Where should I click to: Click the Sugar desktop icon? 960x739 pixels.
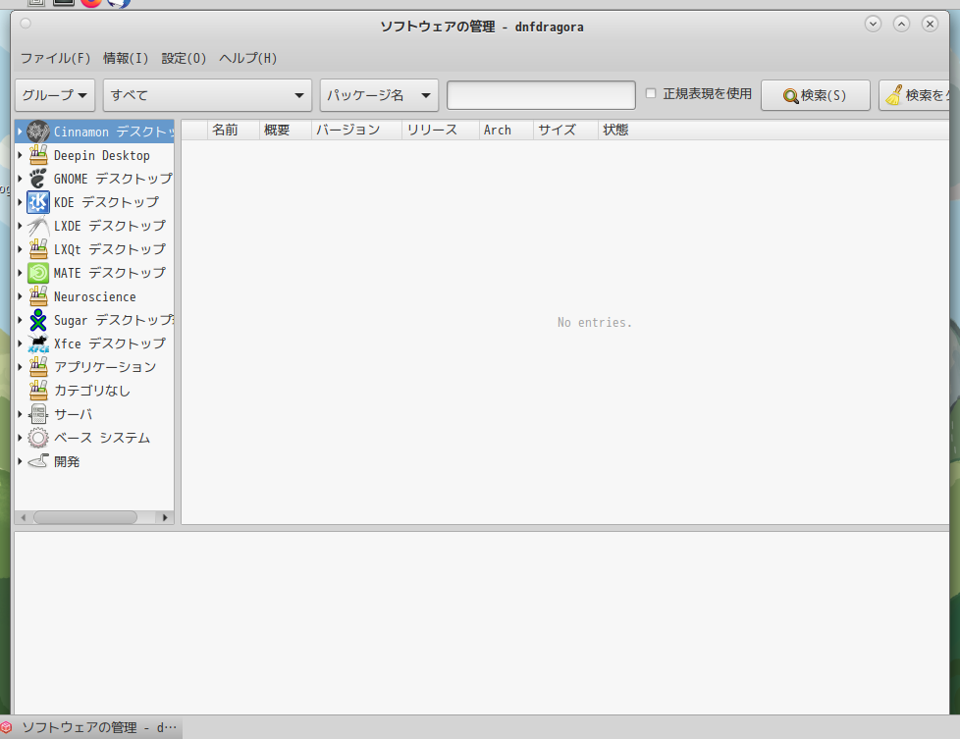[38, 320]
